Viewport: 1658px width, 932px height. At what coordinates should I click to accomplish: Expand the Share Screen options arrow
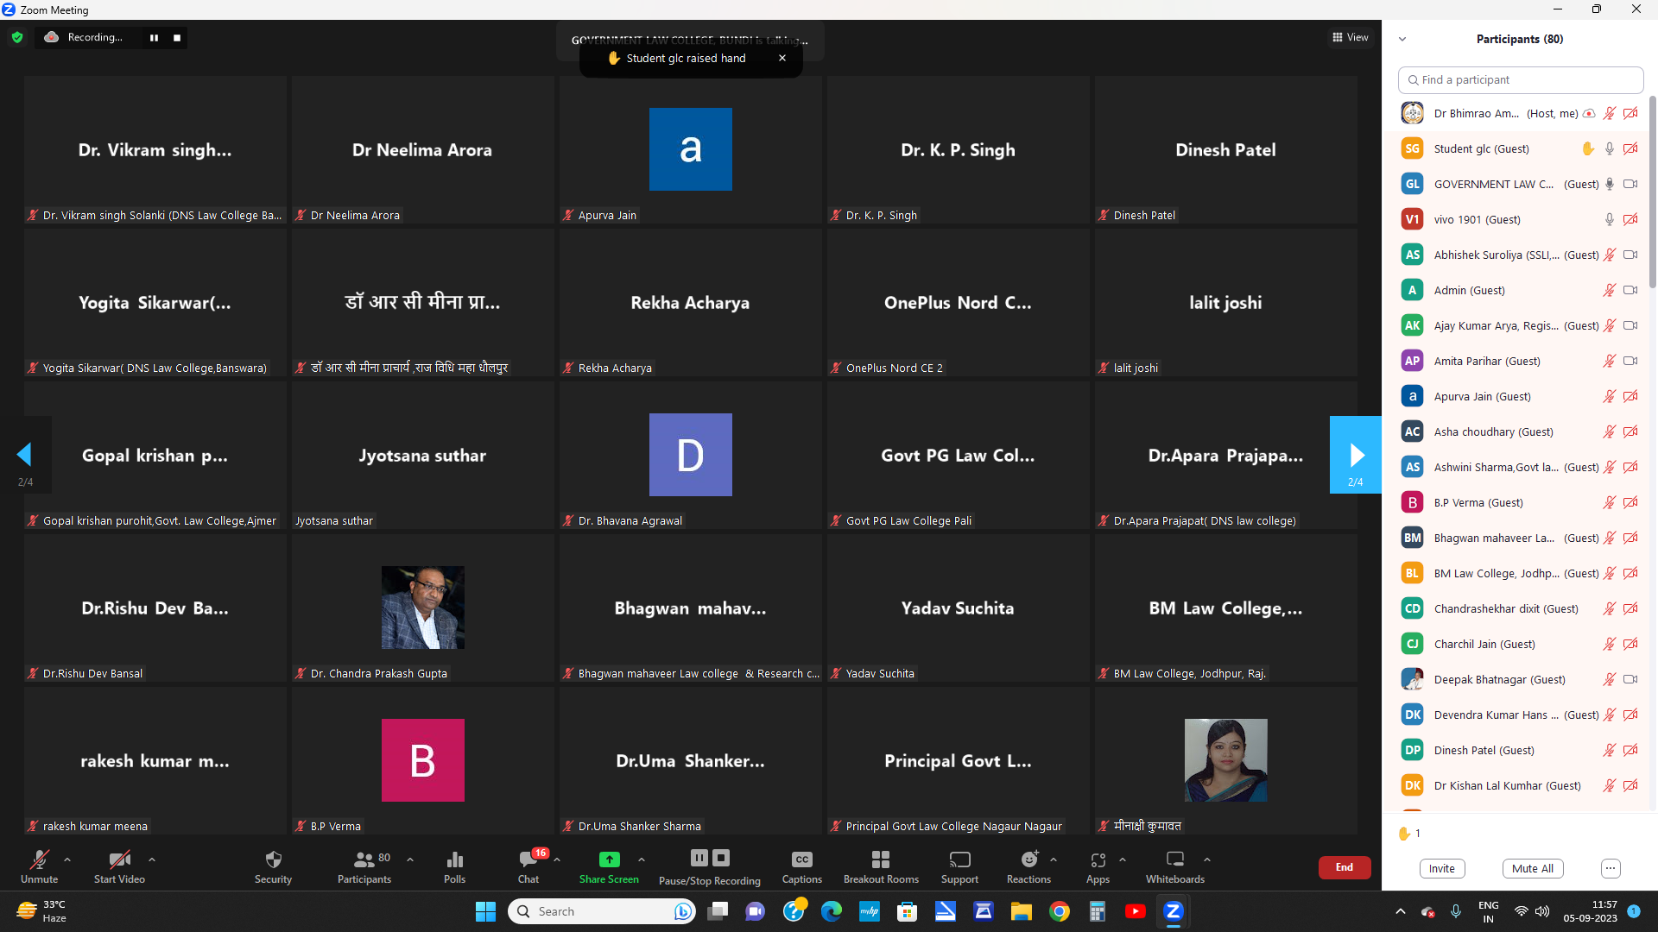pos(642,860)
